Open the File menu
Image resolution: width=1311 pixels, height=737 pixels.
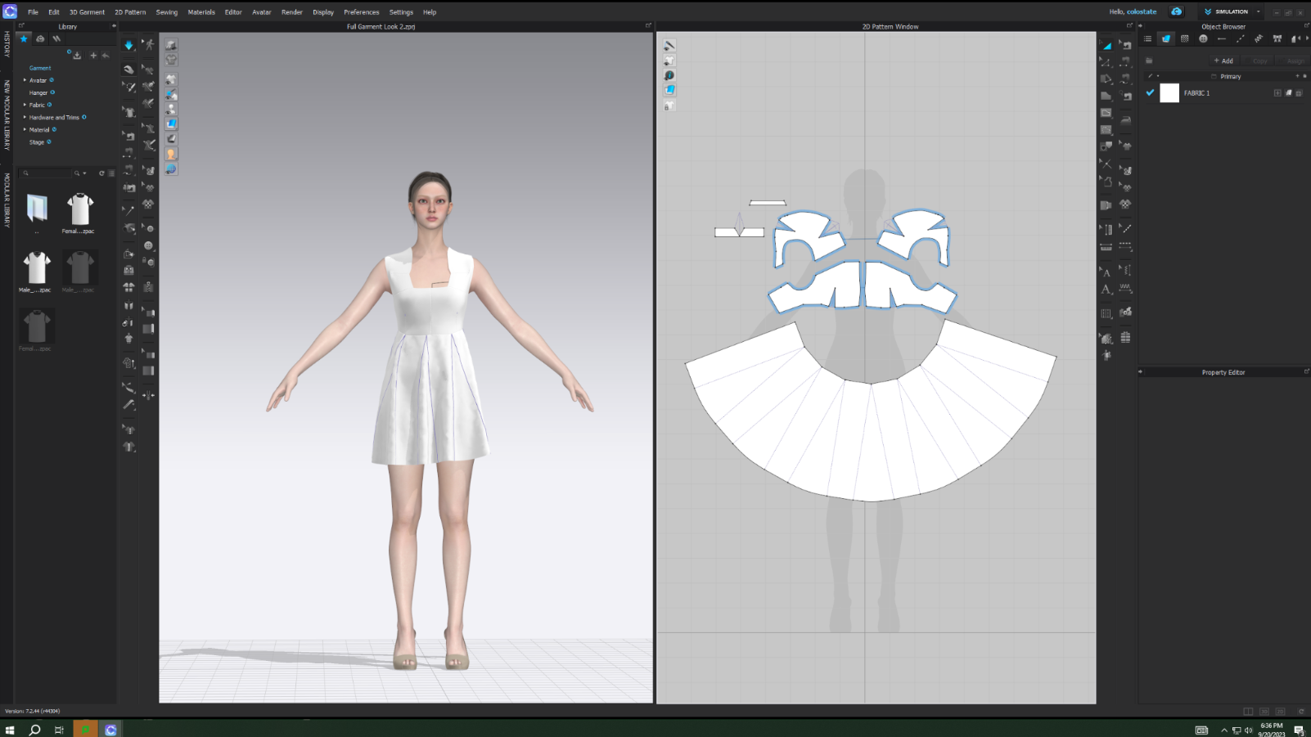coord(33,12)
